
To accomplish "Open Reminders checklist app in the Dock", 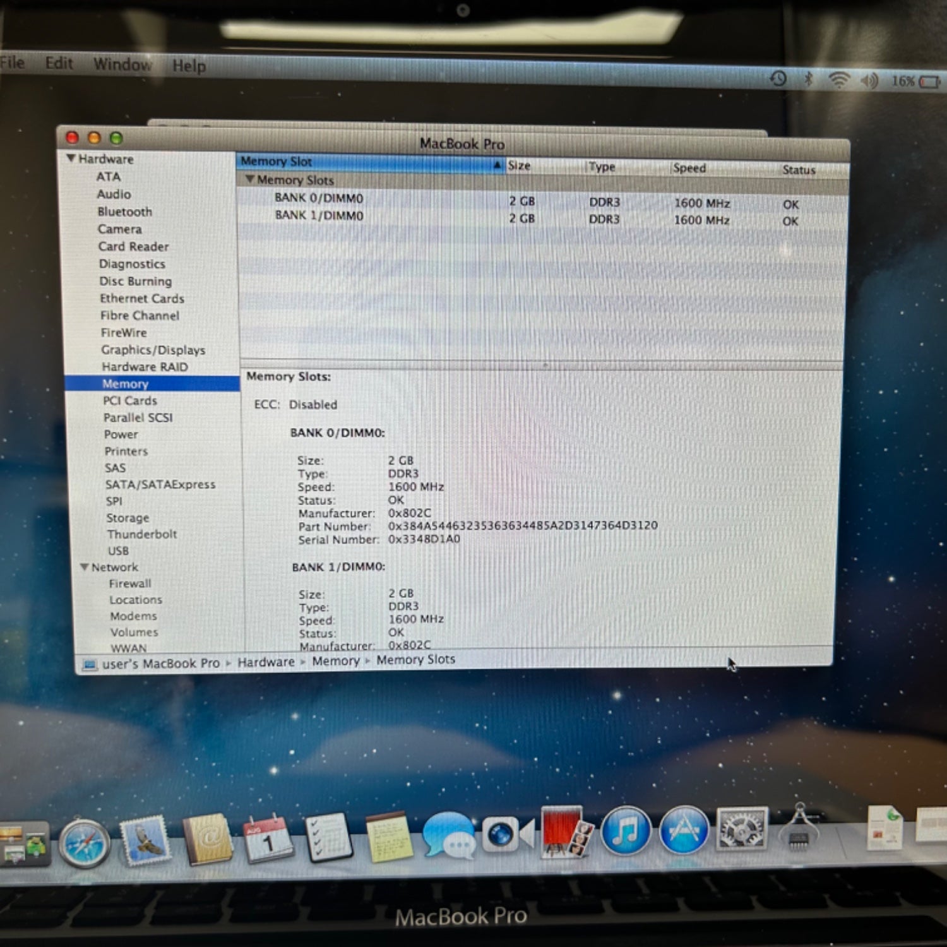I will (x=328, y=837).
